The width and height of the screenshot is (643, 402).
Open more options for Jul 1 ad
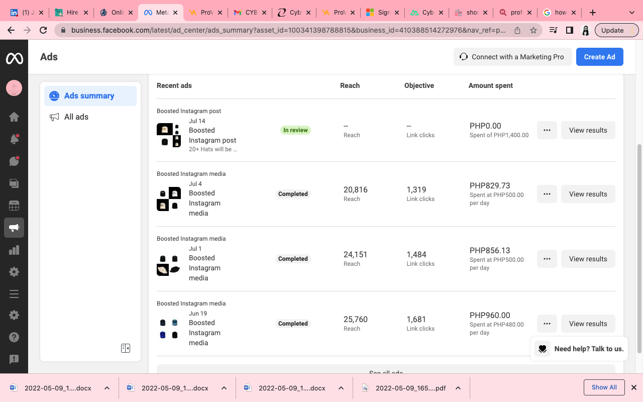click(x=547, y=259)
